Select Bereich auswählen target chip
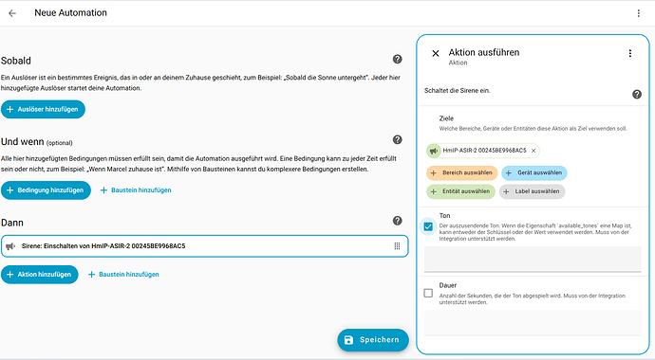655x360 pixels. click(x=462, y=173)
